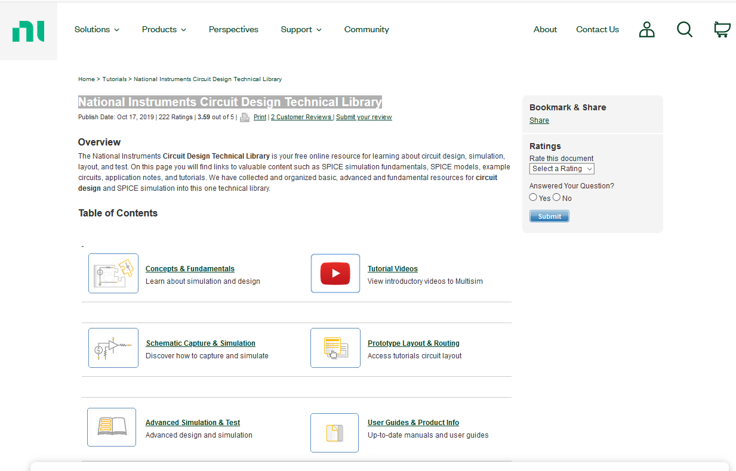
Task: Click the Tutorial Videos YouTube play icon
Action: [x=335, y=274]
